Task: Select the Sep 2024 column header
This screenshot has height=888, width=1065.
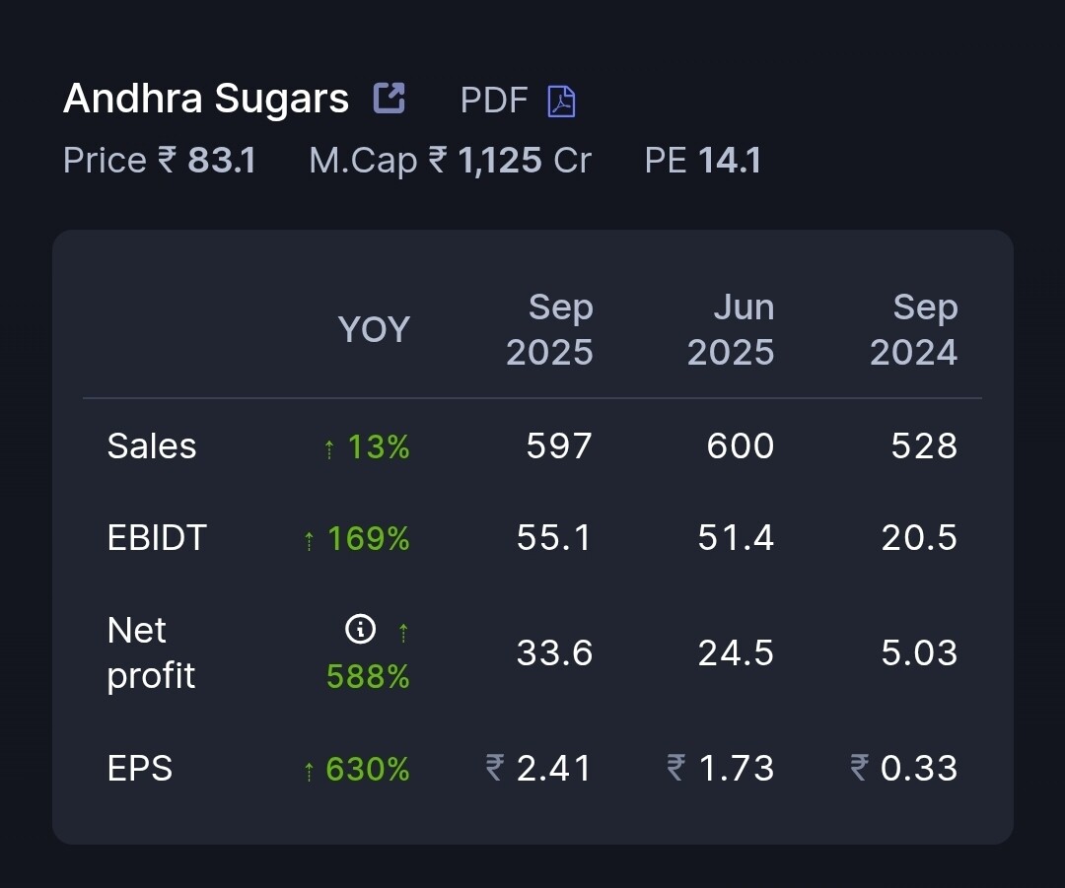Action: (x=913, y=329)
